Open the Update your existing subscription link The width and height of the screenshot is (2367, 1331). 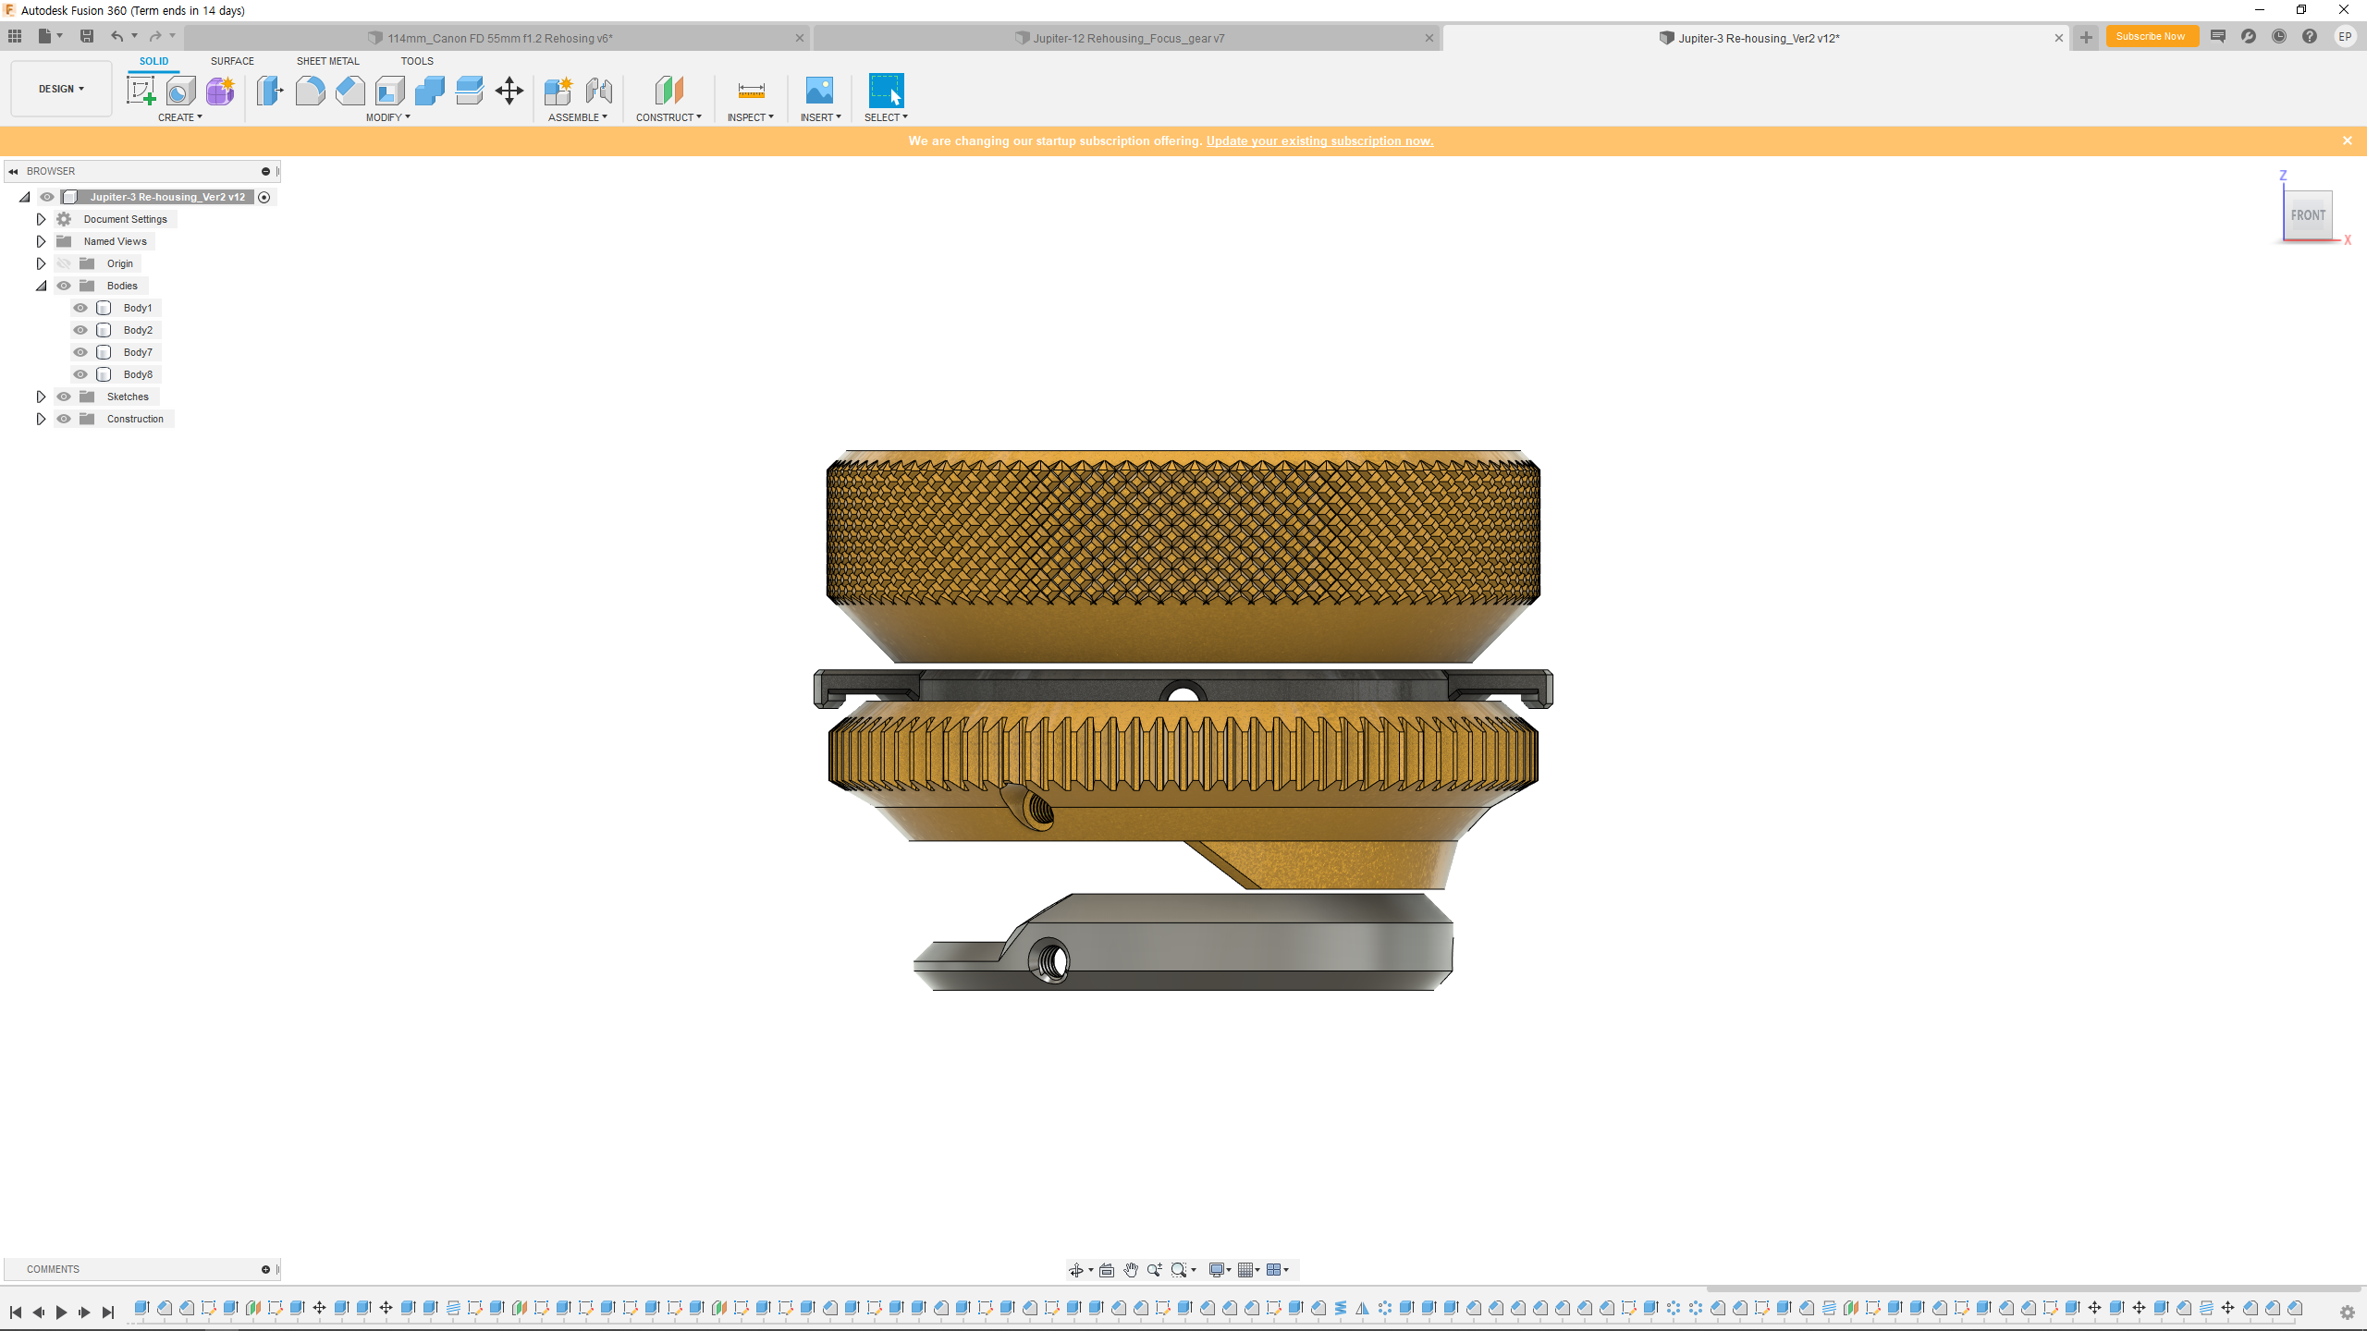[x=1319, y=140]
